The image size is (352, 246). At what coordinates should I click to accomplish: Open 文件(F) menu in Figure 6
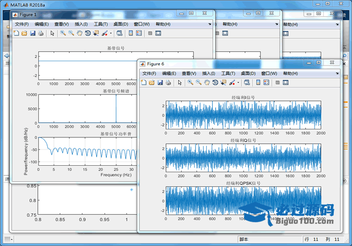pos(149,73)
